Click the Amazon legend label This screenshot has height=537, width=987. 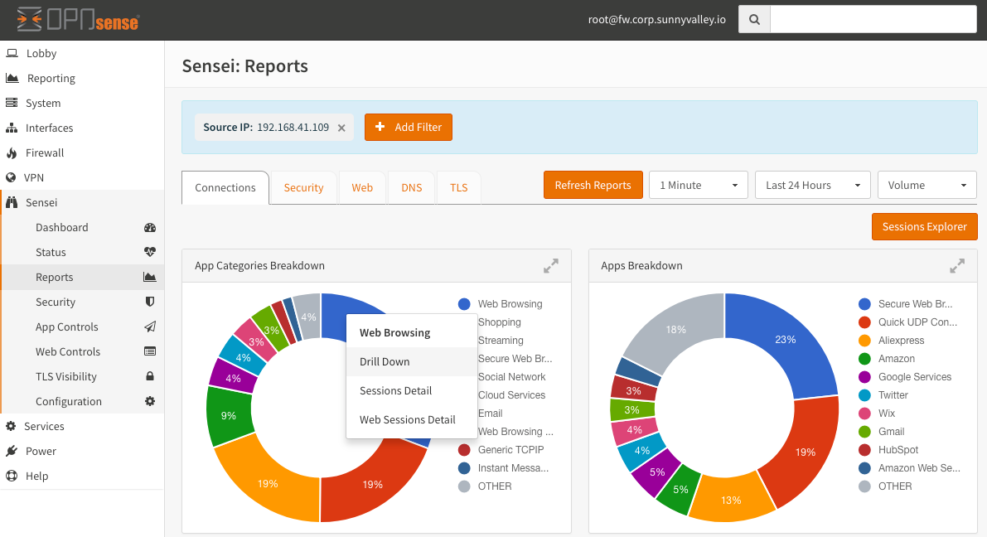(897, 359)
